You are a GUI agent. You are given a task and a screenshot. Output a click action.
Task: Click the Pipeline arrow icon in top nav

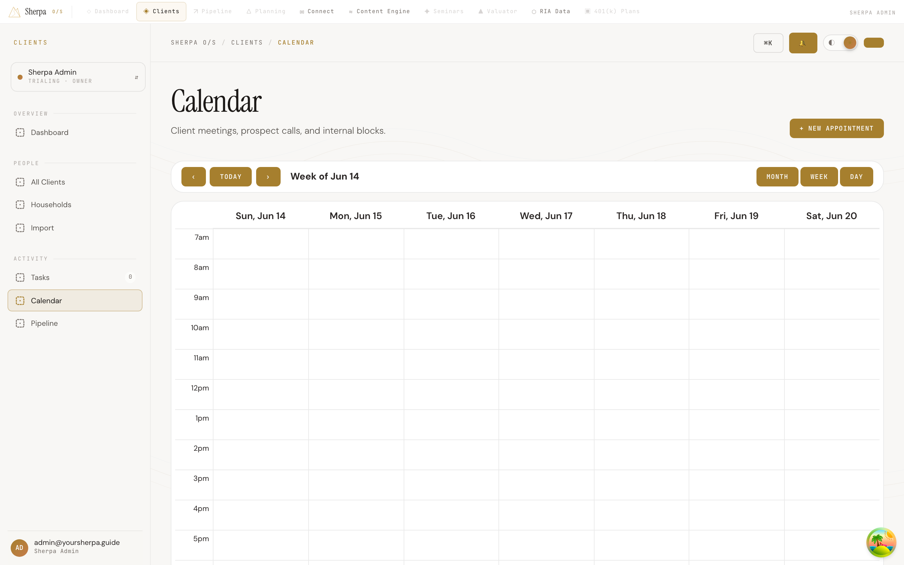pyautogui.click(x=196, y=12)
